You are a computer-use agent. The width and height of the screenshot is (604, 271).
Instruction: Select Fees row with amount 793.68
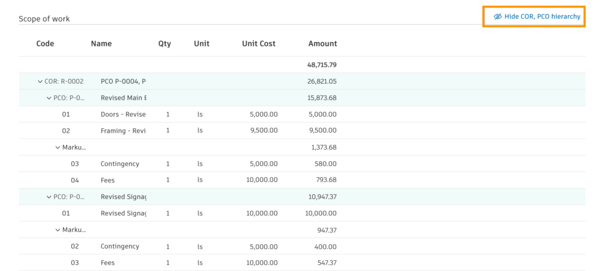302,180
